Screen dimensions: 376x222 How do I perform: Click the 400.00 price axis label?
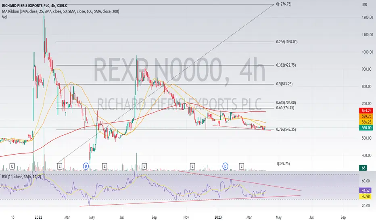coord(366,155)
